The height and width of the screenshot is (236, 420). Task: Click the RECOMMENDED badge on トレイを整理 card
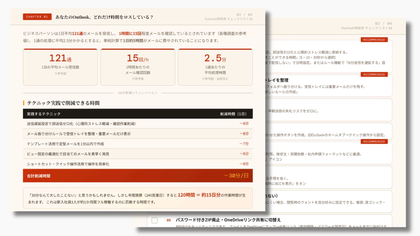click(x=374, y=74)
